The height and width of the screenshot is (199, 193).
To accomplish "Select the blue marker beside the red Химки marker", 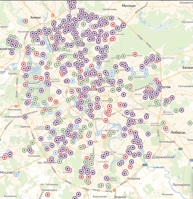I will (x=22, y=21).
